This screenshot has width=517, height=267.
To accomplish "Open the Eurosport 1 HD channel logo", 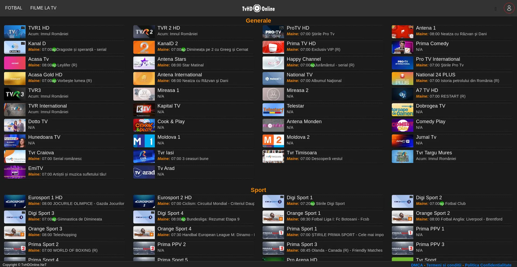I will point(15,201).
